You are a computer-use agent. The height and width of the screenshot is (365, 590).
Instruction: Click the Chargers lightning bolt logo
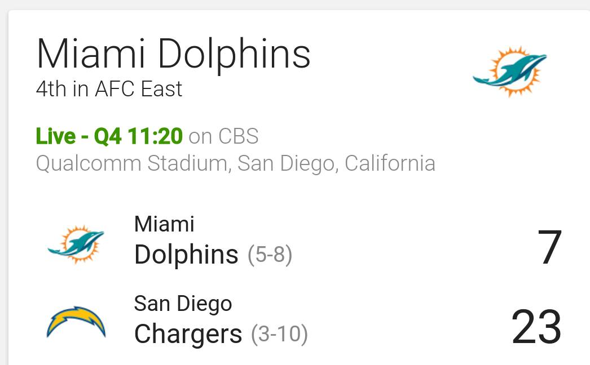pos(76,322)
